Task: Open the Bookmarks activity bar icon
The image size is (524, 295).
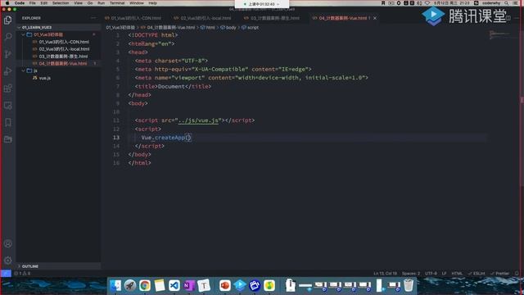Action: [x=7, y=122]
